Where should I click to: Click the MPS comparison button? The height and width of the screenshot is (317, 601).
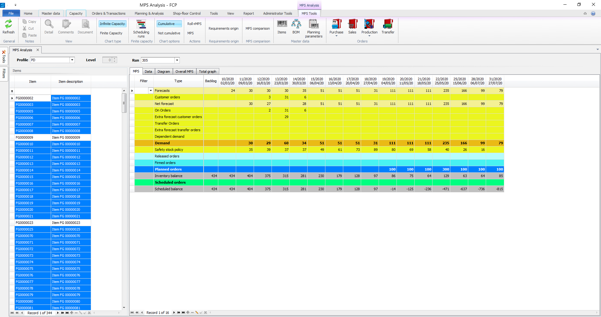258,28
